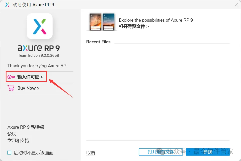Close the welcome dialog window
The height and width of the screenshot is (161, 241).
236,5
